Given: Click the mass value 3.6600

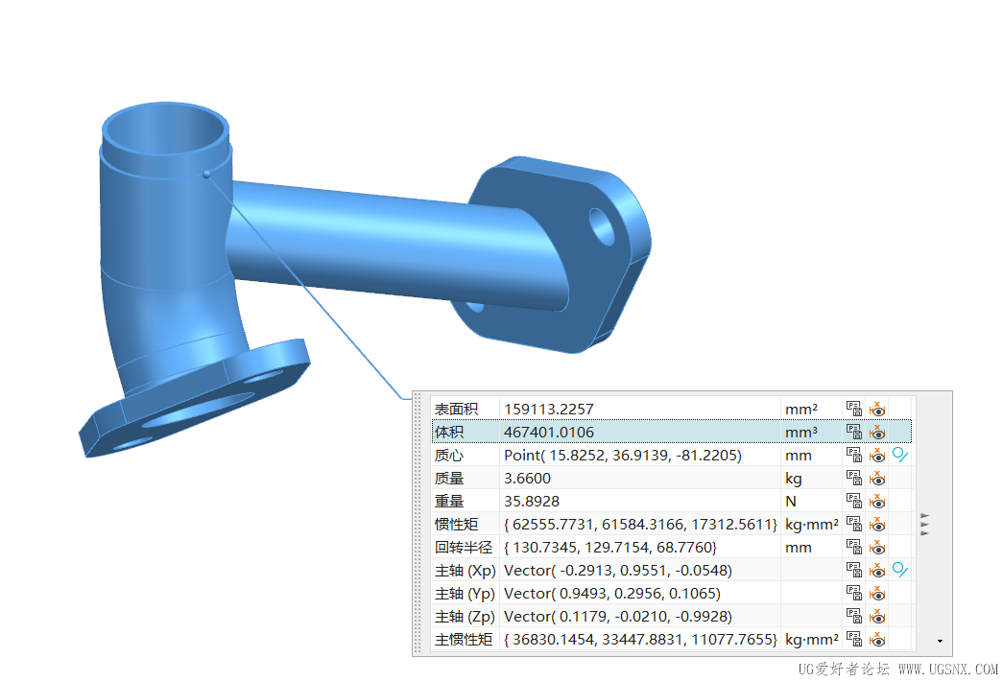Looking at the screenshot, I should [527, 479].
